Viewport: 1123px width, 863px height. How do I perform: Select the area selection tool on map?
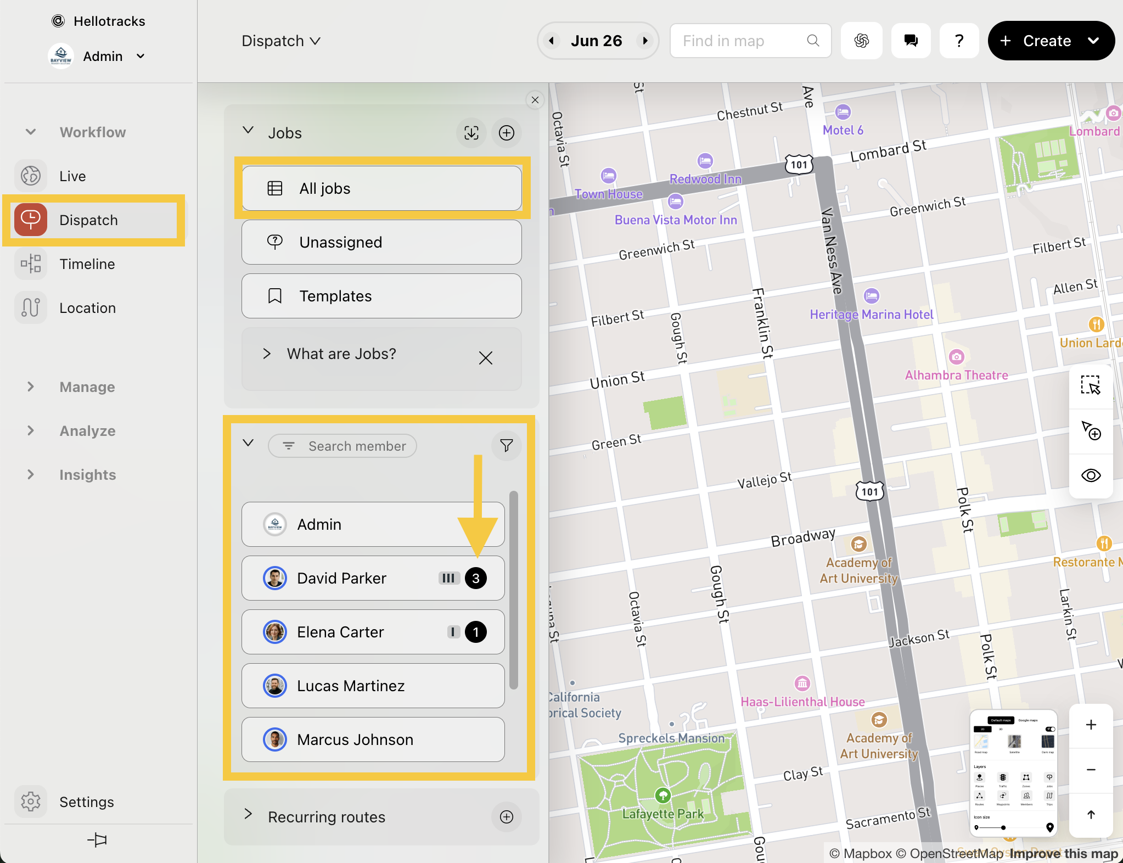point(1090,385)
